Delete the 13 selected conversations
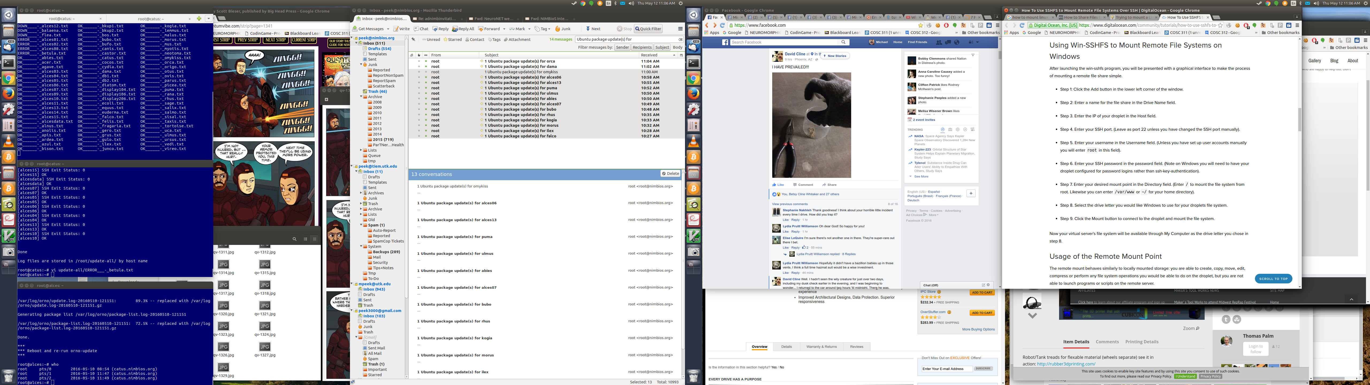 pyautogui.click(x=671, y=174)
